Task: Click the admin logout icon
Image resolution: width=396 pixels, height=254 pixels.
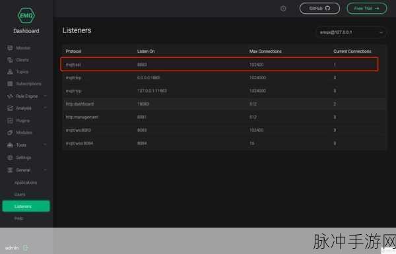Action: pyautogui.click(x=26, y=248)
